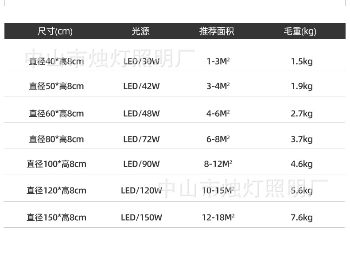Click the 直径40*高8cm size cell

pos(56,61)
